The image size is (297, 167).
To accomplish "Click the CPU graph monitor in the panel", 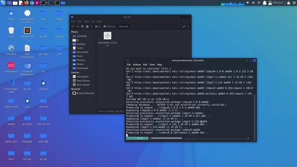I will pos(232,3).
